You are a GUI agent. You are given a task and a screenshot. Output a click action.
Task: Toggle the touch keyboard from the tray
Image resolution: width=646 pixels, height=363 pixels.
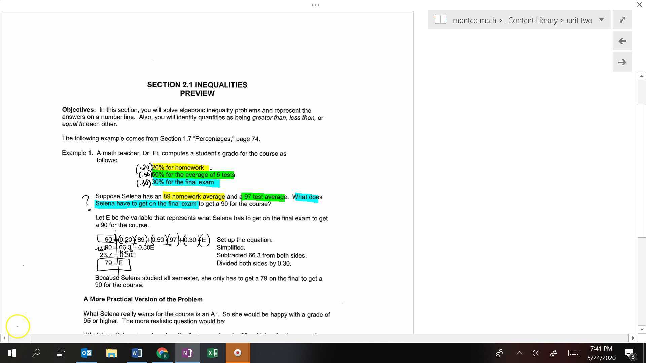tap(573, 353)
